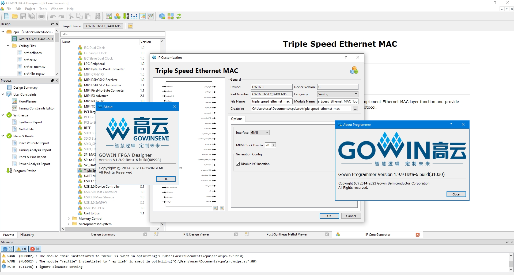The width and height of the screenshot is (514, 275).
Task: Click the Paste toolbar icon
Action: (88, 16)
